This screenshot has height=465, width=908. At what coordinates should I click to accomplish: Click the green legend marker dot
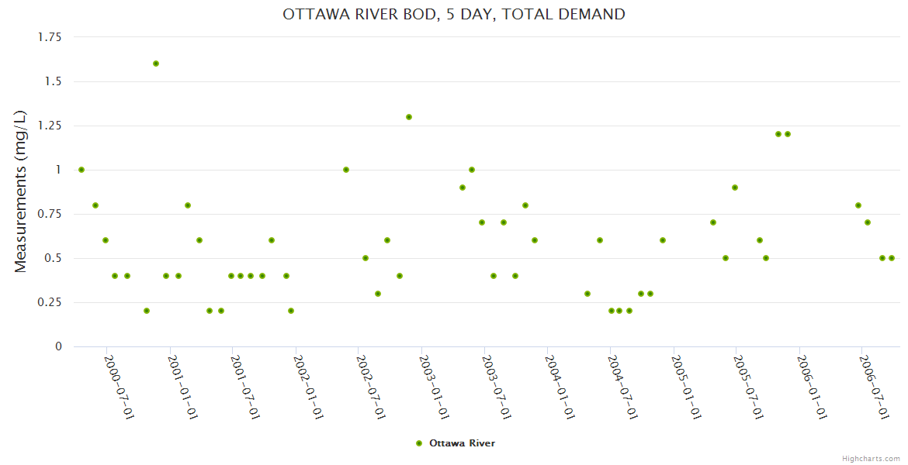(x=420, y=443)
